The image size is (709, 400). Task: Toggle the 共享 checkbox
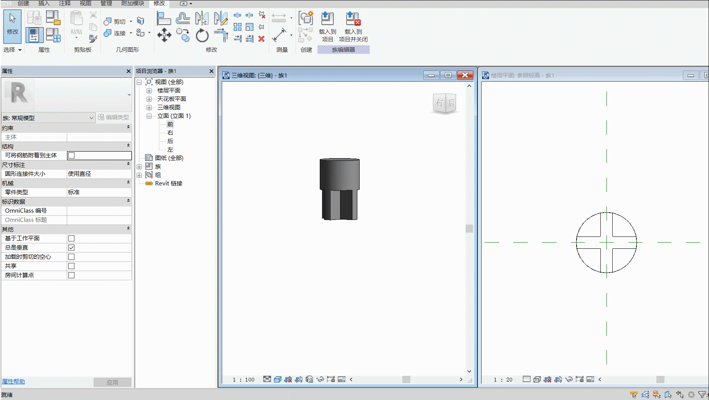(71, 266)
